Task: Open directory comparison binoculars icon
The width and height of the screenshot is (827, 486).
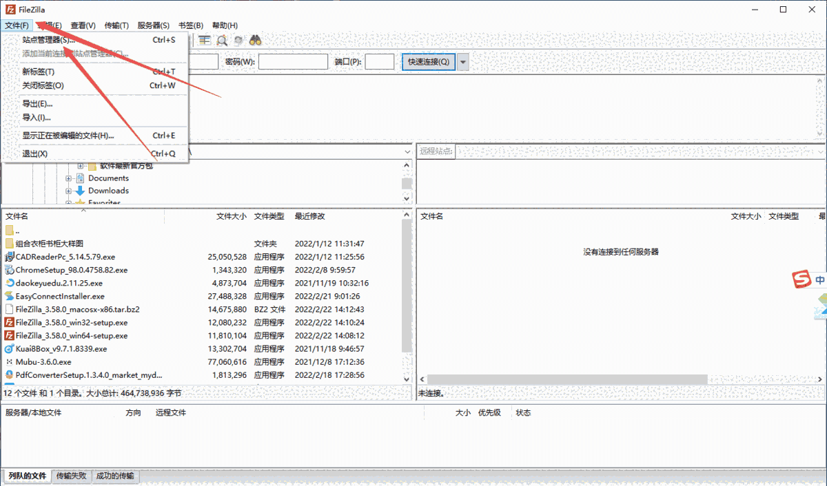Action: [x=255, y=40]
